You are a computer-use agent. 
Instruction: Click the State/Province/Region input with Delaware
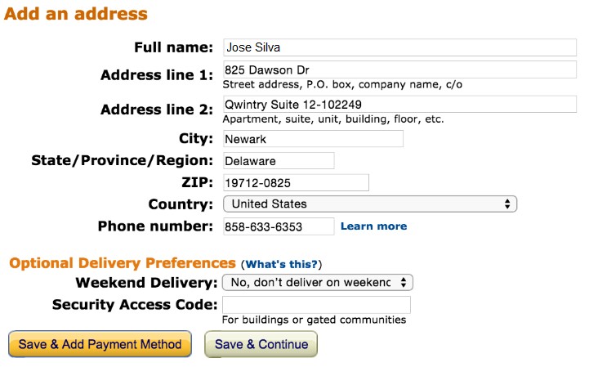coord(279,161)
